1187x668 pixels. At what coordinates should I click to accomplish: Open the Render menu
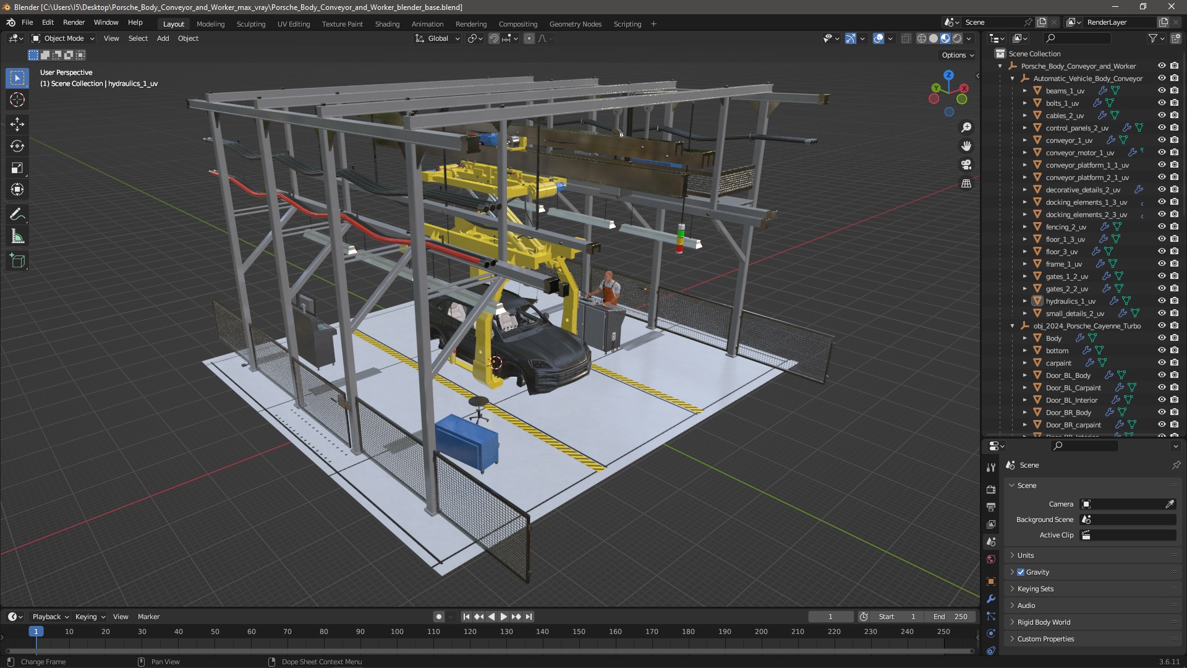point(74,22)
